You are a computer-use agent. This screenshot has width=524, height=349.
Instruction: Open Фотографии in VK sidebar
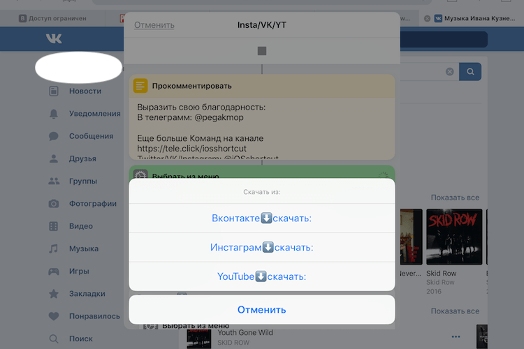(92, 203)
